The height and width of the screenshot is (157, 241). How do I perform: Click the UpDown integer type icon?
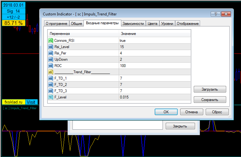[51, 59]
